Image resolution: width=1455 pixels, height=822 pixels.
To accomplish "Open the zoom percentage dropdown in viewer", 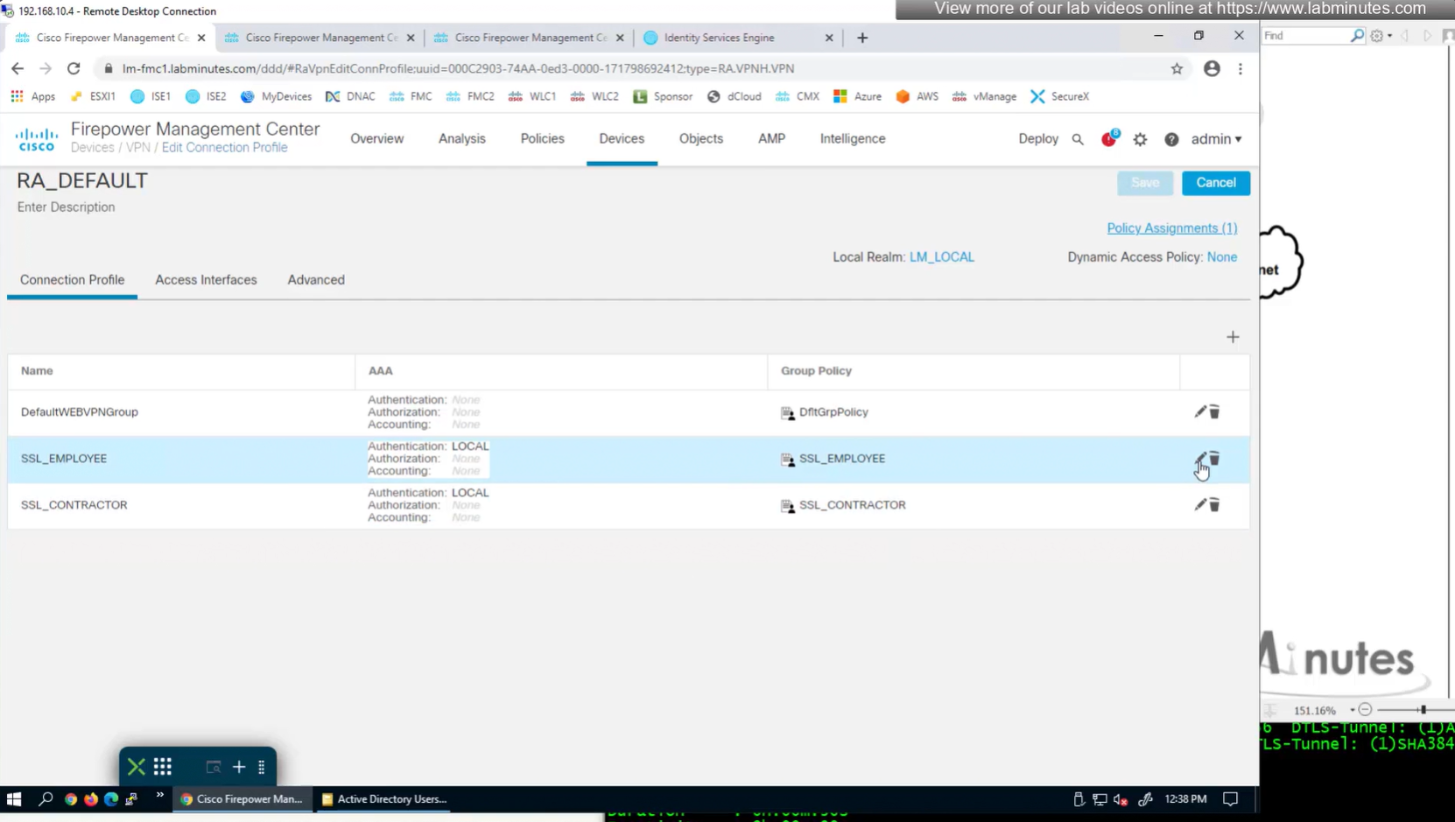I will [1352, 710].
